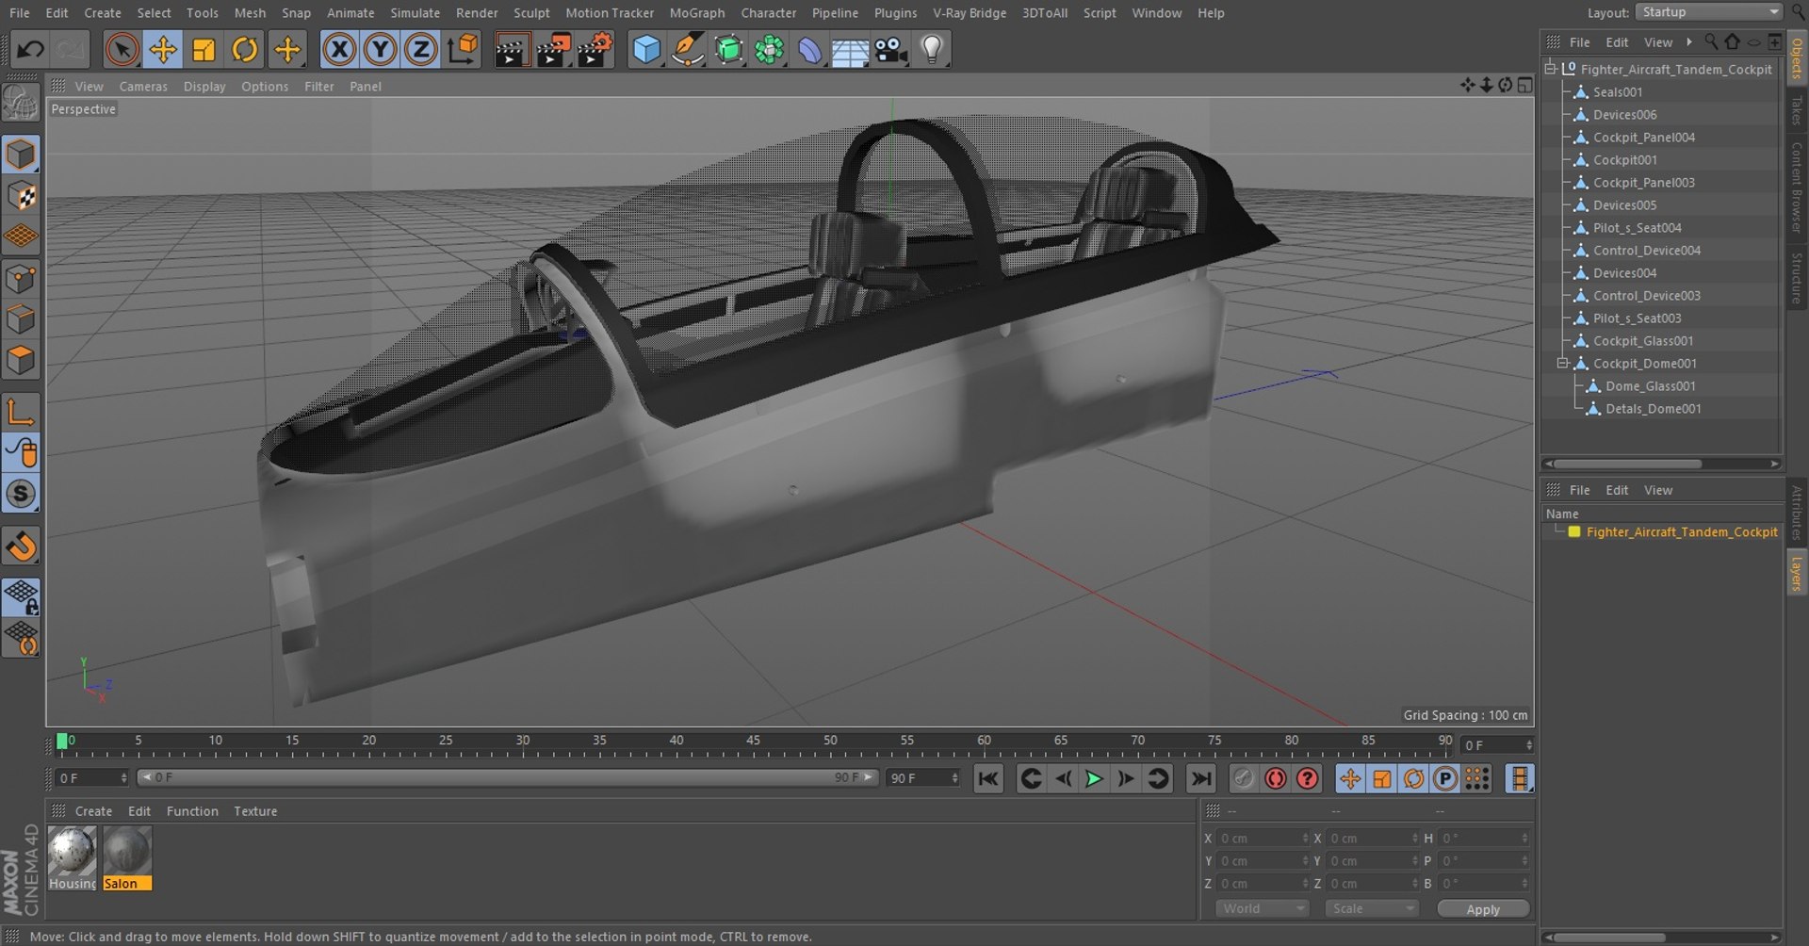This screenshot has height=946, width=1809.
Task: Open the World coordinate system dropdown
Action: 1262,908
